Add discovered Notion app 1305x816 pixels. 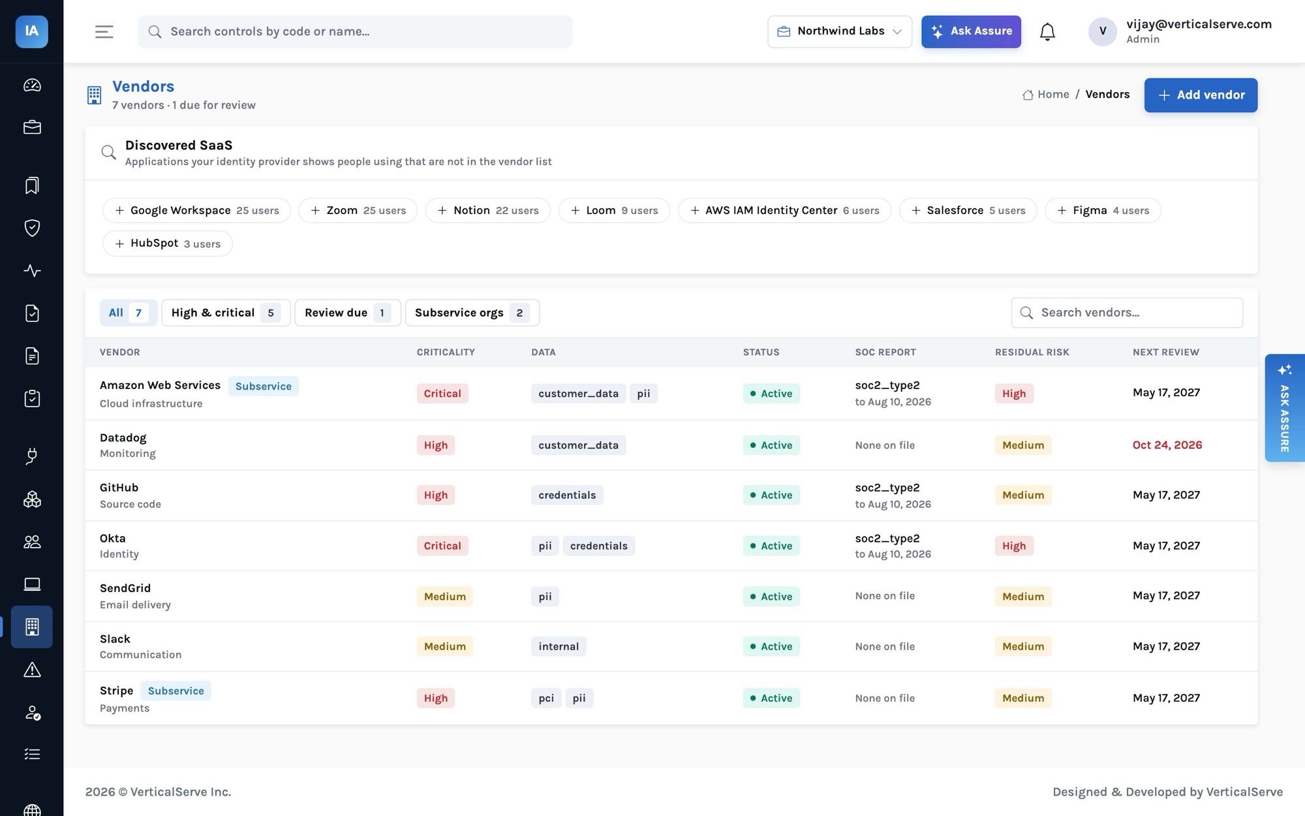point(488,210)
